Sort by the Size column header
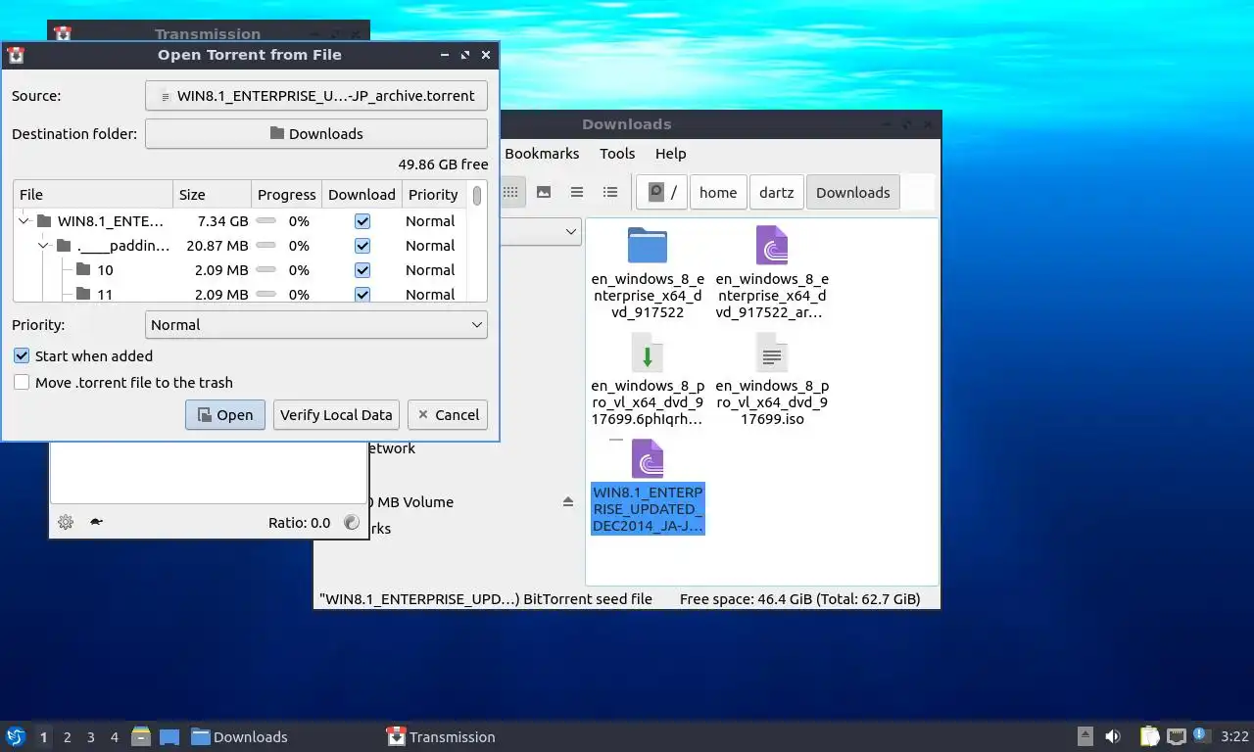Image resolution: width=1254 pixels, height=752 pixels. click(x=212, y=194)
